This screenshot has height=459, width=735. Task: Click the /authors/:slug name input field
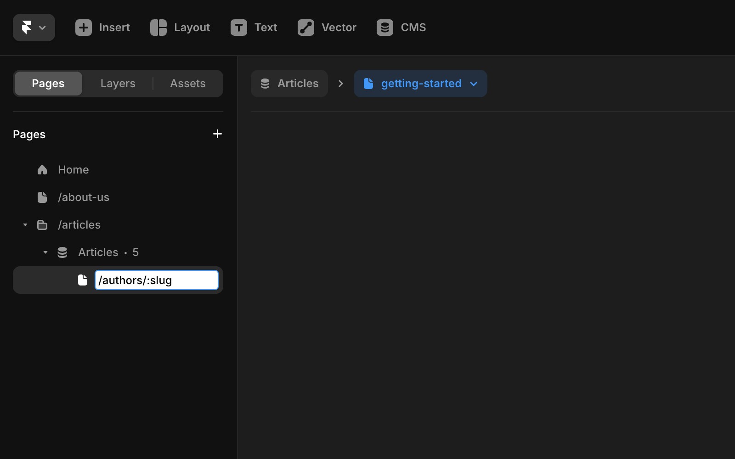(156, 280)
